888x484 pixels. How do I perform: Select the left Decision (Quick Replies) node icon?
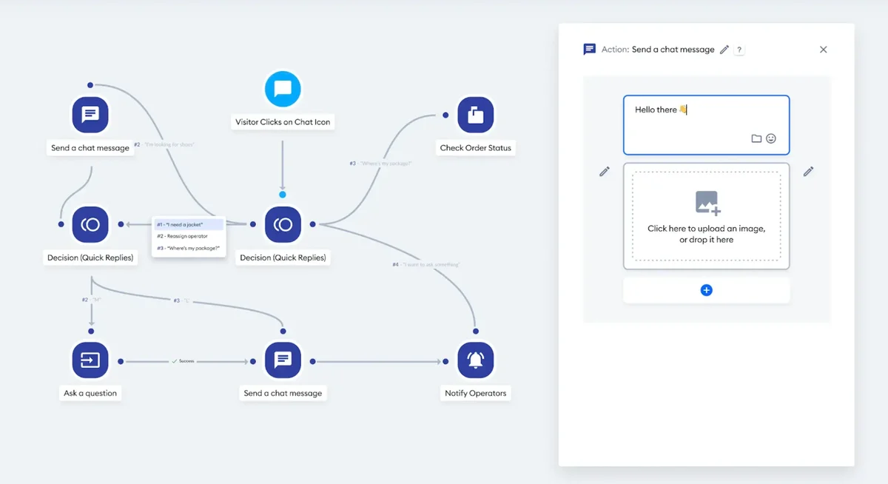[90, 224]
